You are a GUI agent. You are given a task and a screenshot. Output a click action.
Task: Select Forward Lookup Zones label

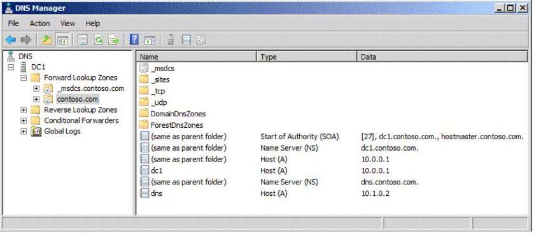pos(80,78)
